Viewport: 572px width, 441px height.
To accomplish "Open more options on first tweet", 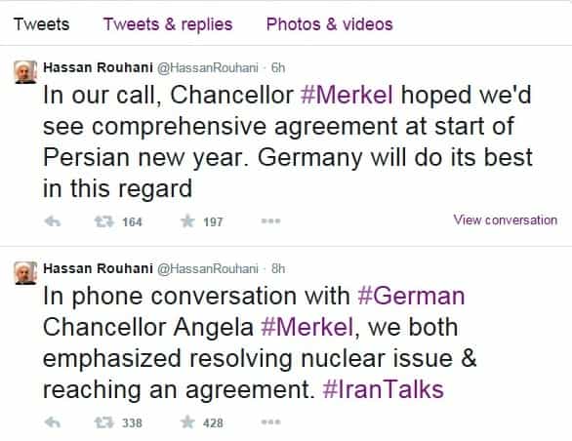I will [270, 220].
